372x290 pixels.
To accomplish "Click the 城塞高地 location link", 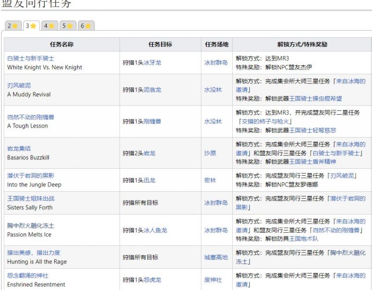I will (216, 258).
